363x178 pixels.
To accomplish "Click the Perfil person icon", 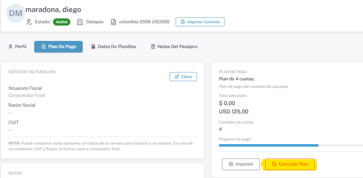I will pos(11,47).
